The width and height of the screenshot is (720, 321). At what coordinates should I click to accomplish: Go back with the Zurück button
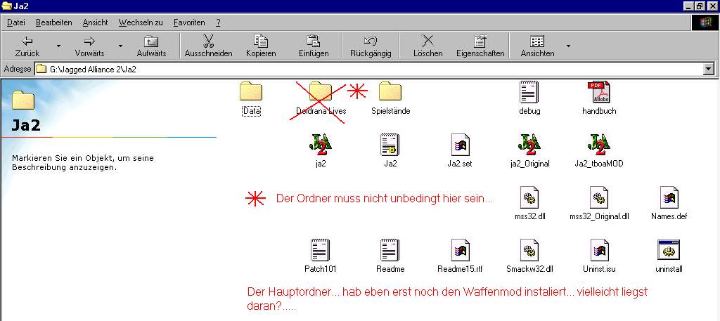coord(27,46)
